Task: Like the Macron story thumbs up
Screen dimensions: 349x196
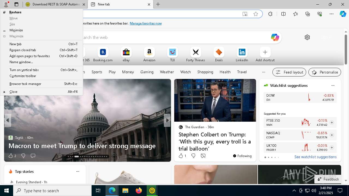Action: coord(11,156)
